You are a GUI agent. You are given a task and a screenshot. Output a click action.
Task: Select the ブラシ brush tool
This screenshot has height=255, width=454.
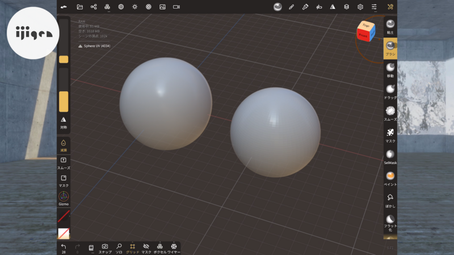click(390, 48)
